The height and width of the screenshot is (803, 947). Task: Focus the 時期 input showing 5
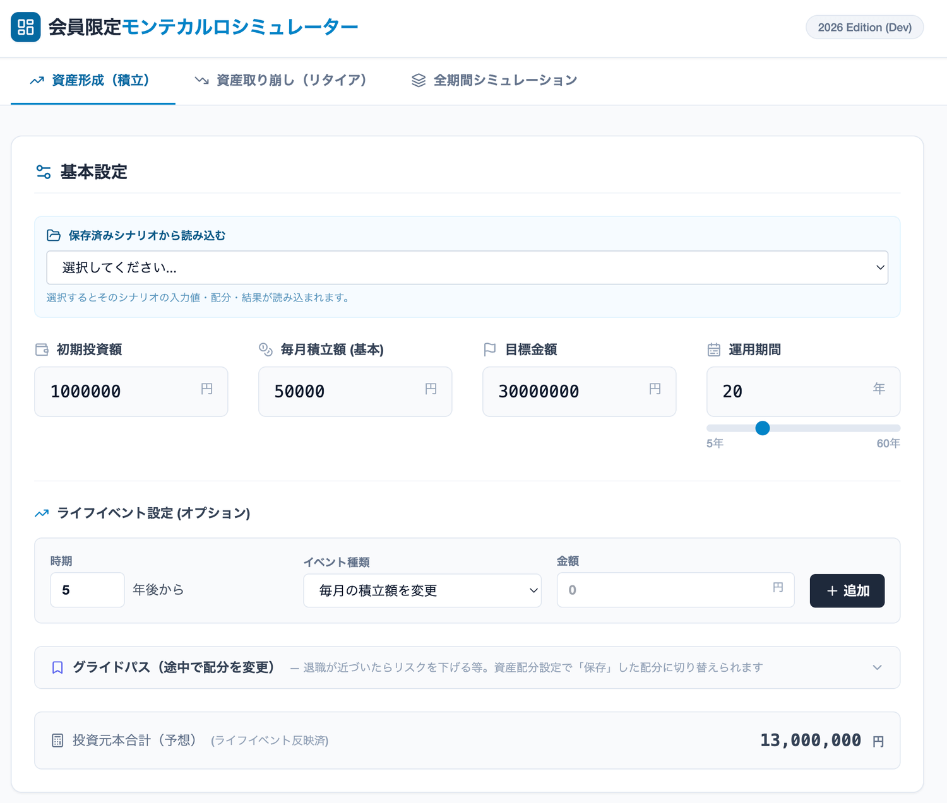click(x=87, y=590)
